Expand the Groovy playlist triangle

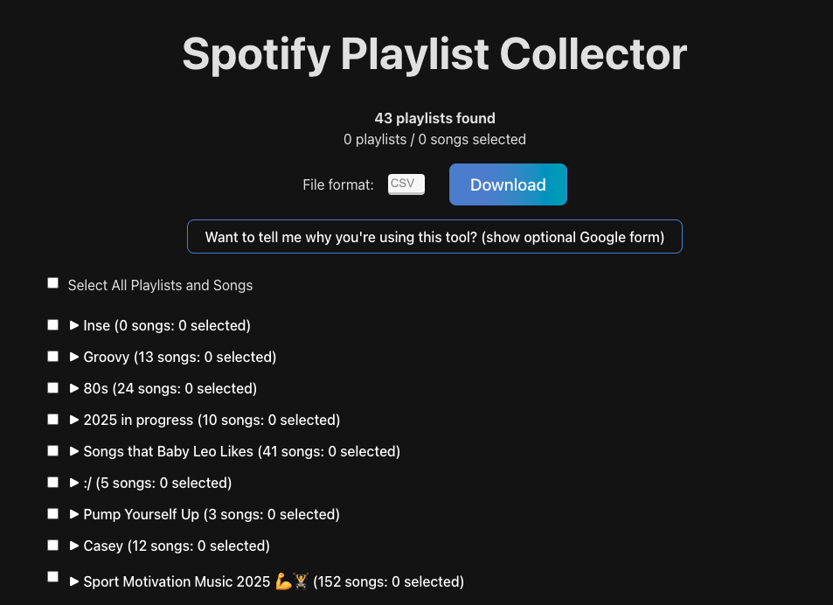point(74,357)
